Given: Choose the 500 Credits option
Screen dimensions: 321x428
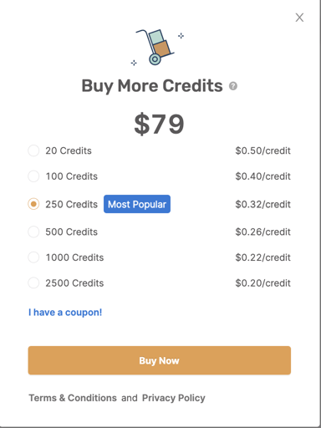Looking at the screenshot, I should (x=33, y=232).
